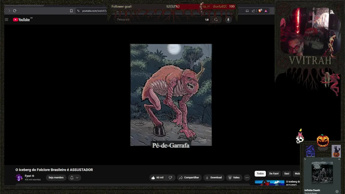Toggle the notification bell for Fyori
Screen dimensions: 345x194
pos(72,178)
